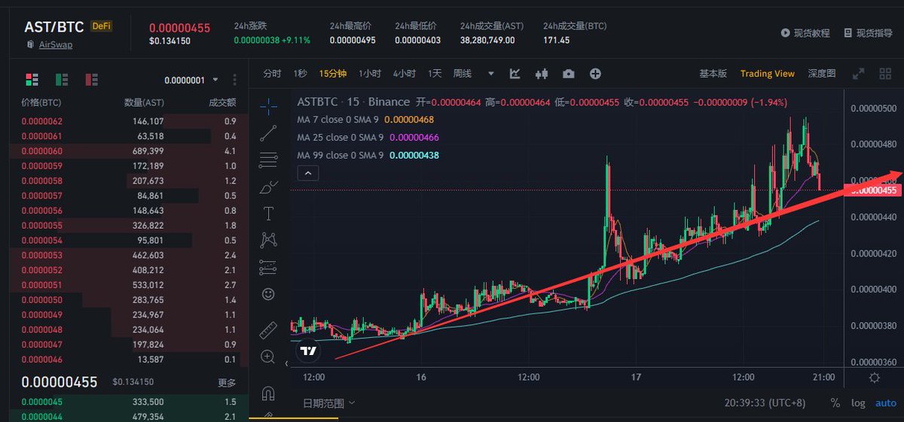This screenshot has height=422, width=904.
Task: Select the 1秒 interval
Action: coord(300,74)
